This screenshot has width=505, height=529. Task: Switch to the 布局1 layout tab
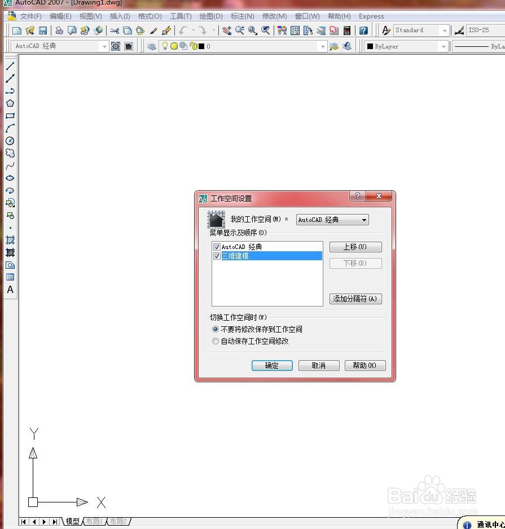(x=94, y=521)
